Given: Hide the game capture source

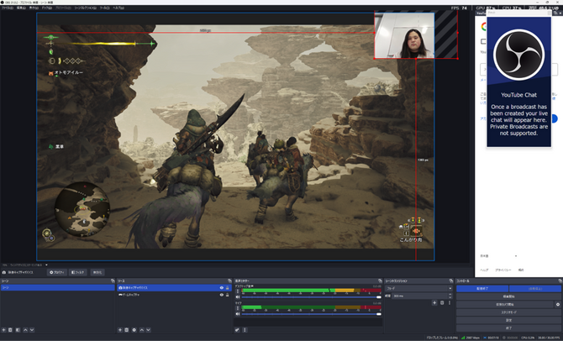Looking at the screenshot, I should [x=222, y=295].
